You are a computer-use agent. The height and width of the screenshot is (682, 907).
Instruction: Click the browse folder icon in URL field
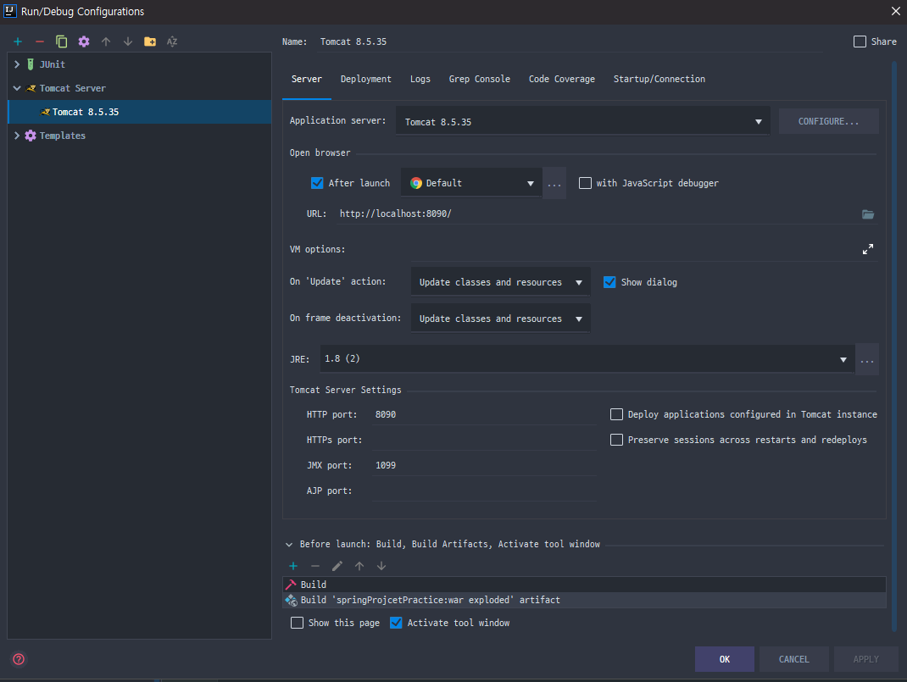[x=868, y=213]
